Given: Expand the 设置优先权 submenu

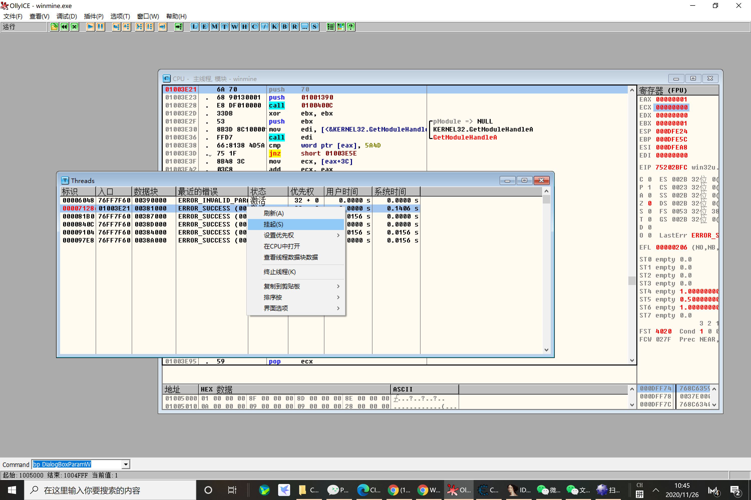Looking at the screenshot, I should click(296, 235).
